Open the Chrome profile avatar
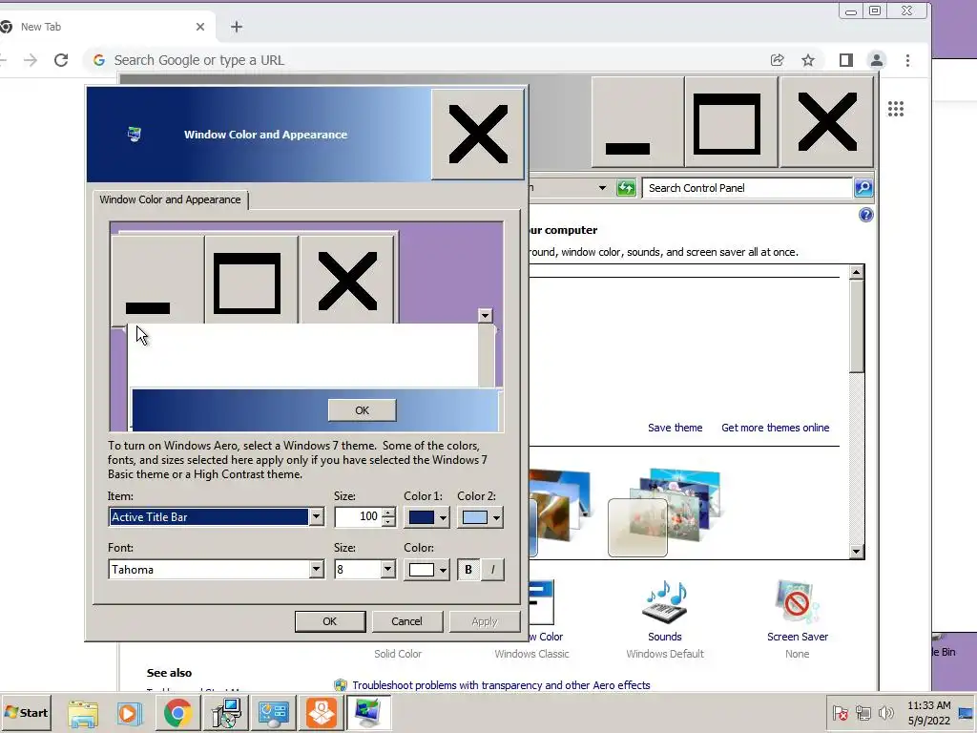This screenshot has height=733, width=977. click(877, 60)
